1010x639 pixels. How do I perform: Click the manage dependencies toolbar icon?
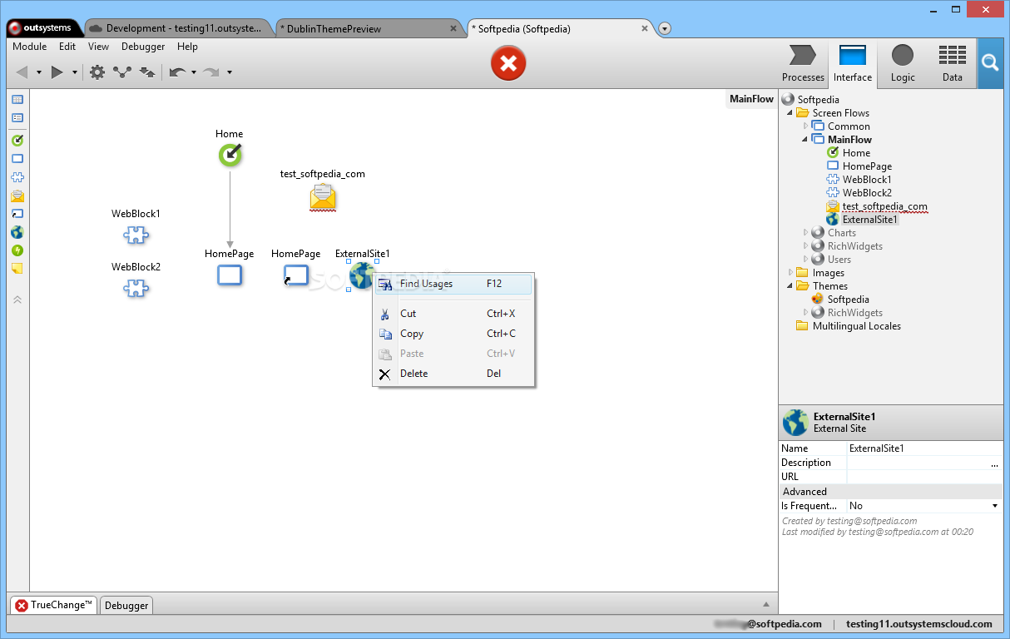pyautogui.click(x=147, y=72)
